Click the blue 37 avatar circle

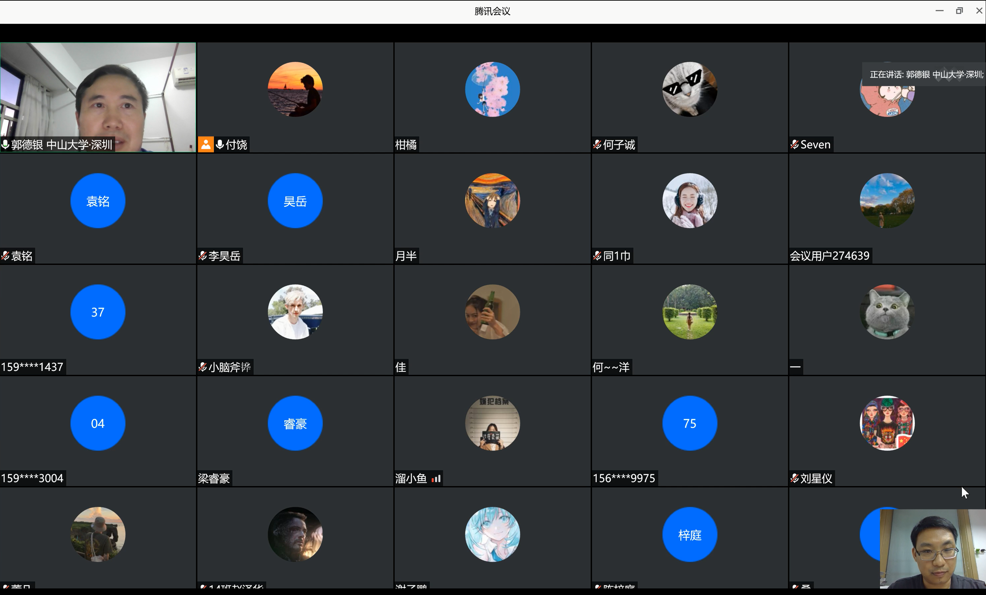click(98, 312)
